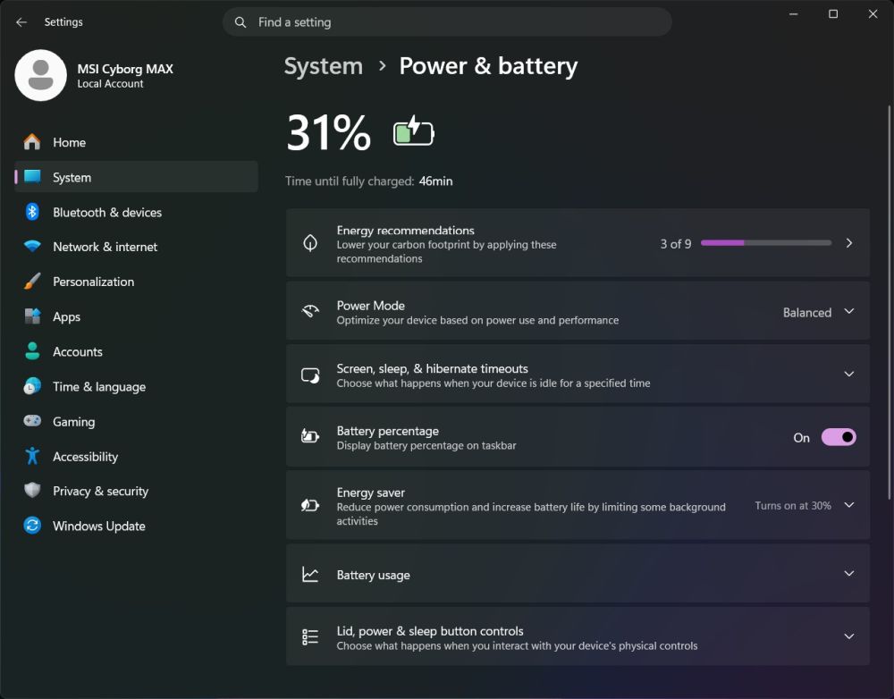Expand the Energy saver section
The image size is (894, 699).
[x=578, y=506]
